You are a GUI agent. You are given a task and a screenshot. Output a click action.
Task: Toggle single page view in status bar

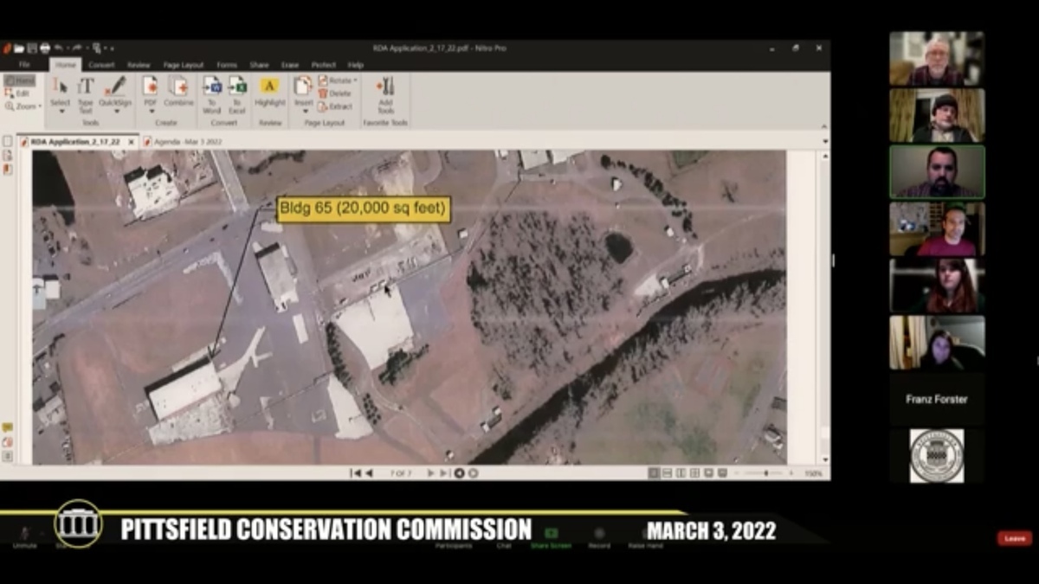(x=655, y=473)
